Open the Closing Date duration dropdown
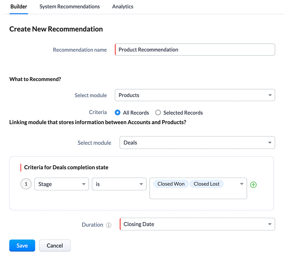This screenshot has width=284, height=257. (x=197, y=224)
